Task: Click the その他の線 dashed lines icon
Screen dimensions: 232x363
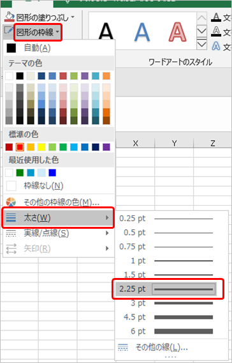Action: (x=123, y=347)
